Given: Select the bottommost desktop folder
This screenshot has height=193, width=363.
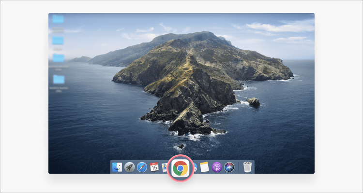Looking at the screenshot, I should click(59, 80).
